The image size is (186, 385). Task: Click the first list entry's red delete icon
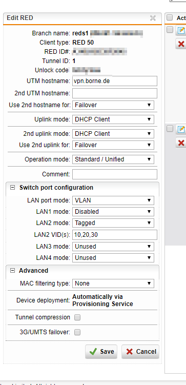181,44
